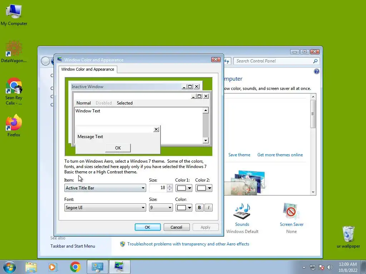Open the network tray icon
This screenshot has width=366, height=274.
point(312,267)
